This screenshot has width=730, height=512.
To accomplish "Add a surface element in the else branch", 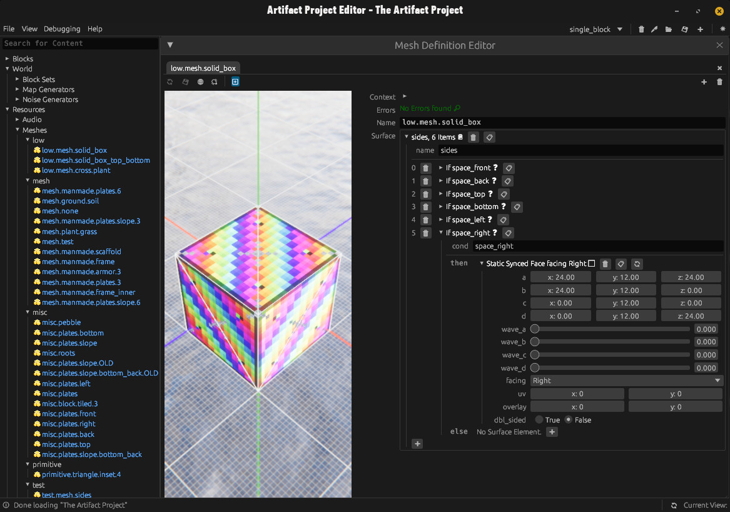I will (x=552, y=432).
